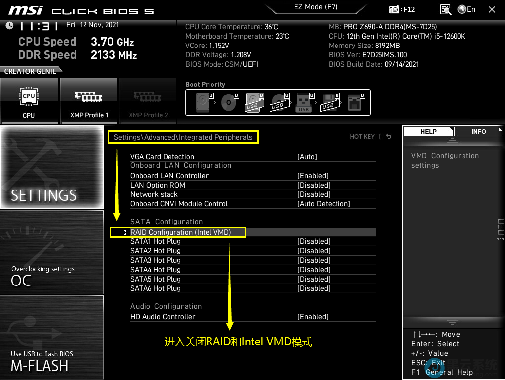
Task: Toggle the HD Audio Controller Enabled value
Action: pyautogui.click(x=313, y=317)
